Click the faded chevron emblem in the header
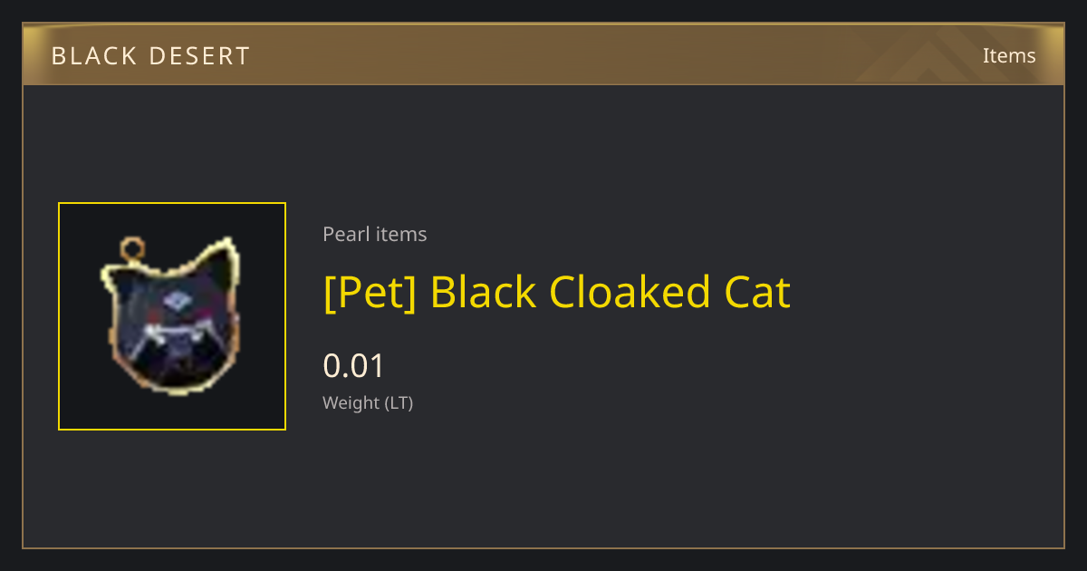Image resolution: width=1087 pixels, height=571 pixels. click(942, 54)
